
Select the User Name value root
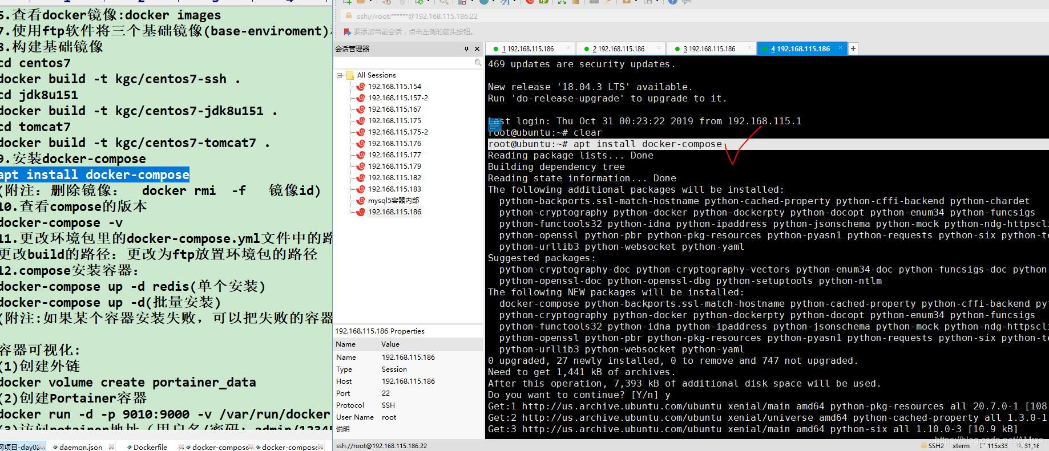389,417
